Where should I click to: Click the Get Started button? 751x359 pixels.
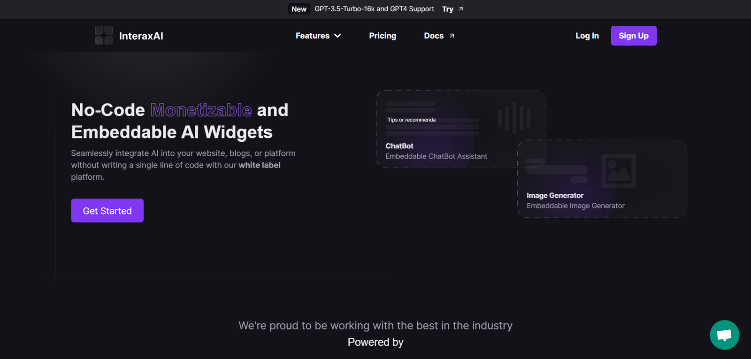click(107, 211)
